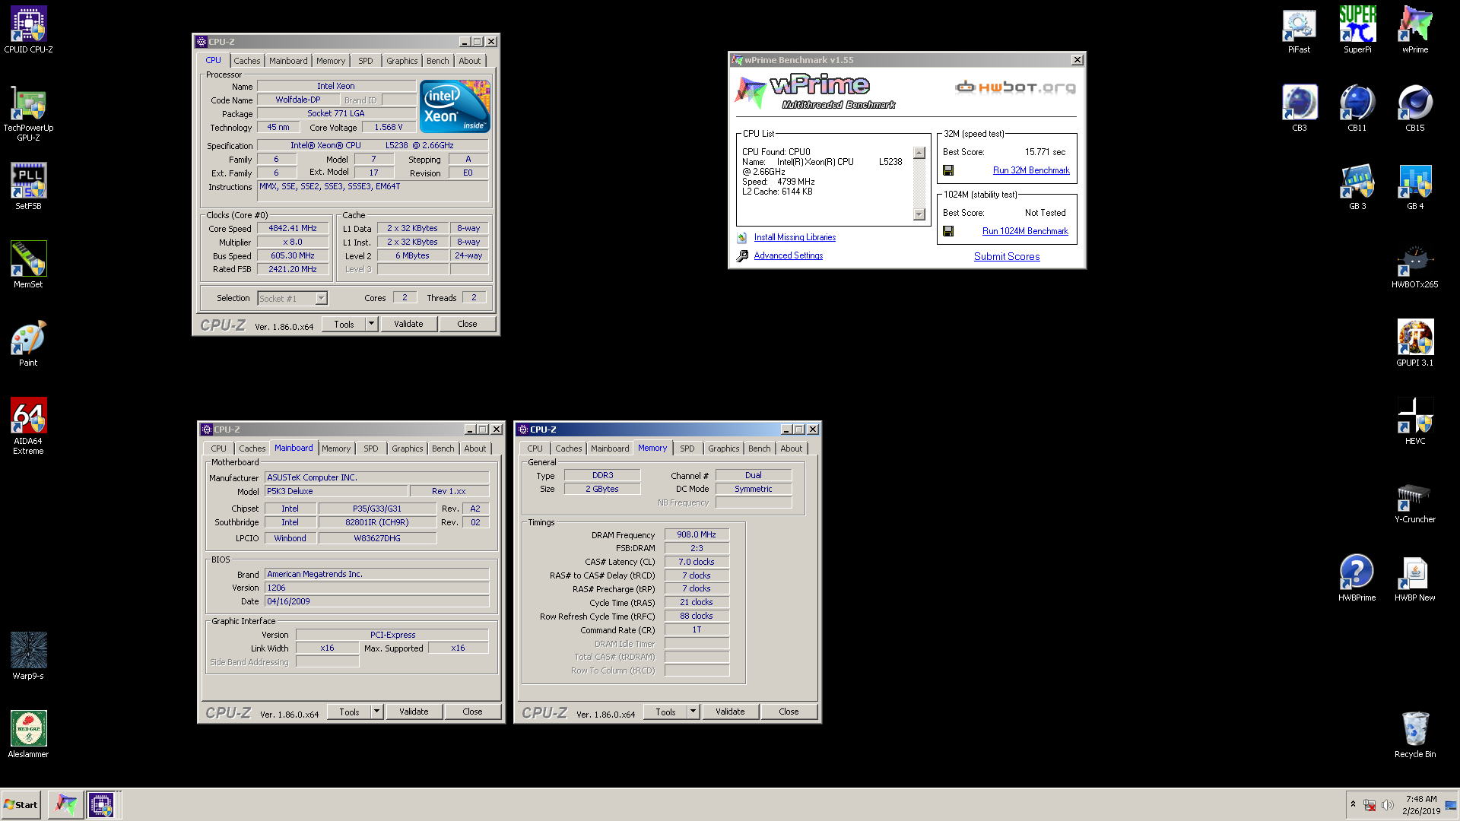Click save icon beside Run 32M Benchmark
Viewport: 1460px width, 821px height.
948,170
